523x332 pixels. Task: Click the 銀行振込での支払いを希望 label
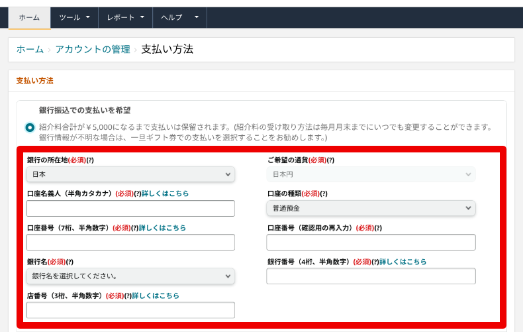pyautogui.click(x=85, y=110)
